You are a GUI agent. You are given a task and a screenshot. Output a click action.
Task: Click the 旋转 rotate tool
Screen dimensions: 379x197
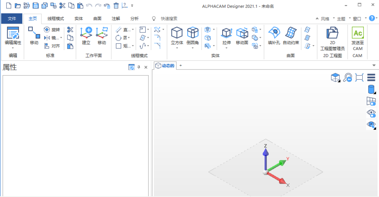[x=52, y=30]
